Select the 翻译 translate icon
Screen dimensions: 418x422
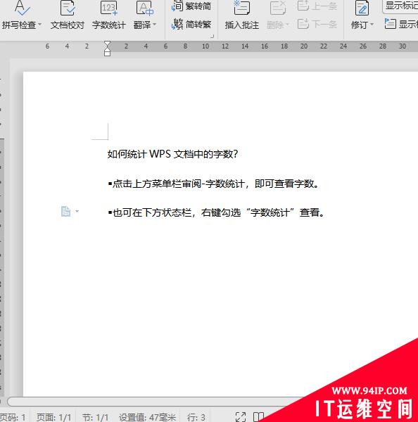(145, 8)
